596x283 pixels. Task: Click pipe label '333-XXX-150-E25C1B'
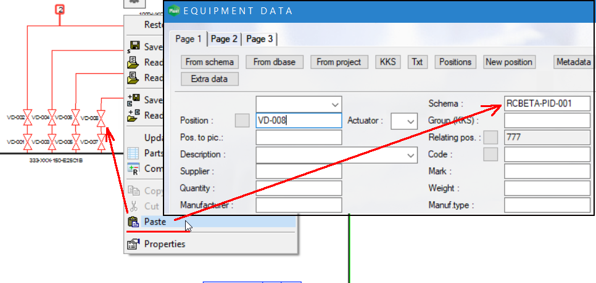pyautogui.click(x=56, y=161)
